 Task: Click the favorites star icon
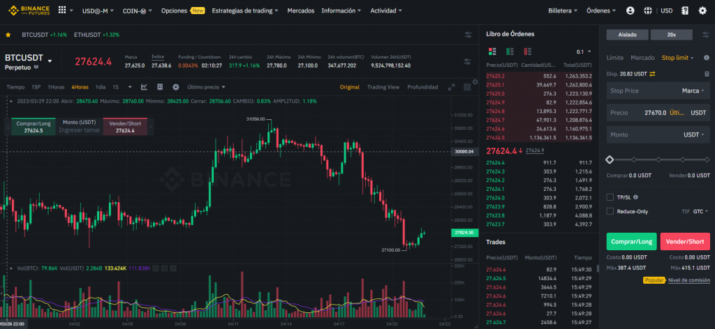[x=8, y=35]
